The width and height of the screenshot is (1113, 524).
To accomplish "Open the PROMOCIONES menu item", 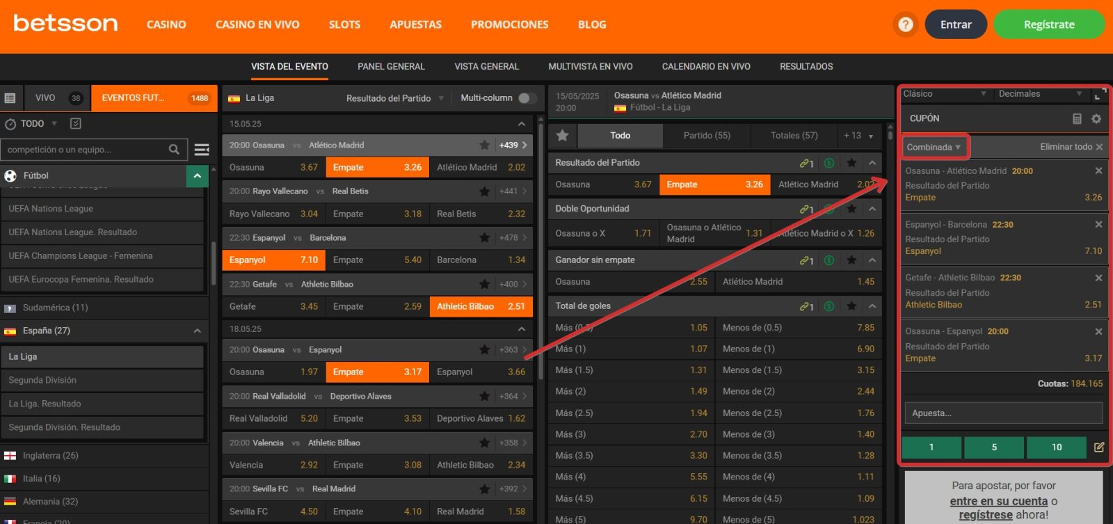I will coord(510,24).
